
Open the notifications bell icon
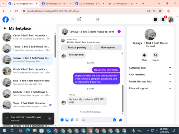click(x=163, y=20)
